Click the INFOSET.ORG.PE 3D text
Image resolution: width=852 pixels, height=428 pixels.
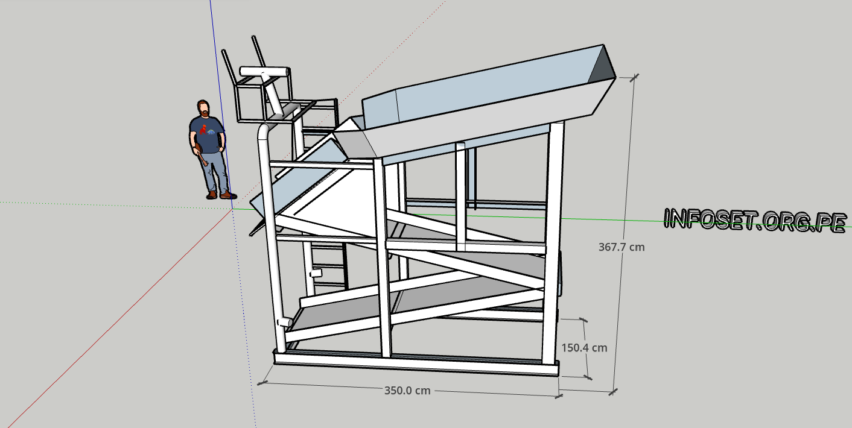click(x=754, y=220)
